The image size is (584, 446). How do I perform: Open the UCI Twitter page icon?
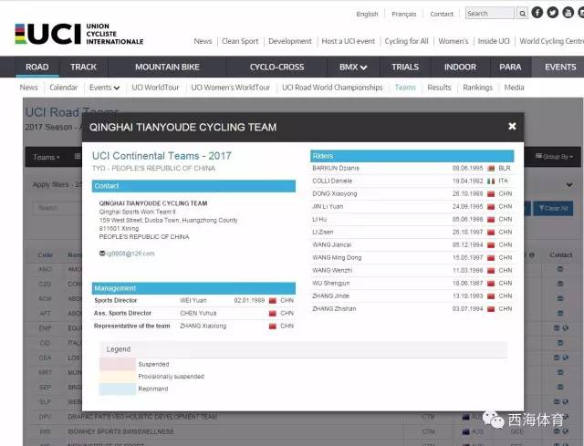click(553, 13)
